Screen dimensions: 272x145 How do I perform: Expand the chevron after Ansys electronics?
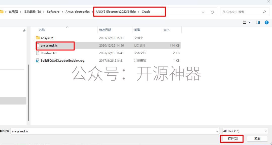pyautogui.click(x=93, y=12)
